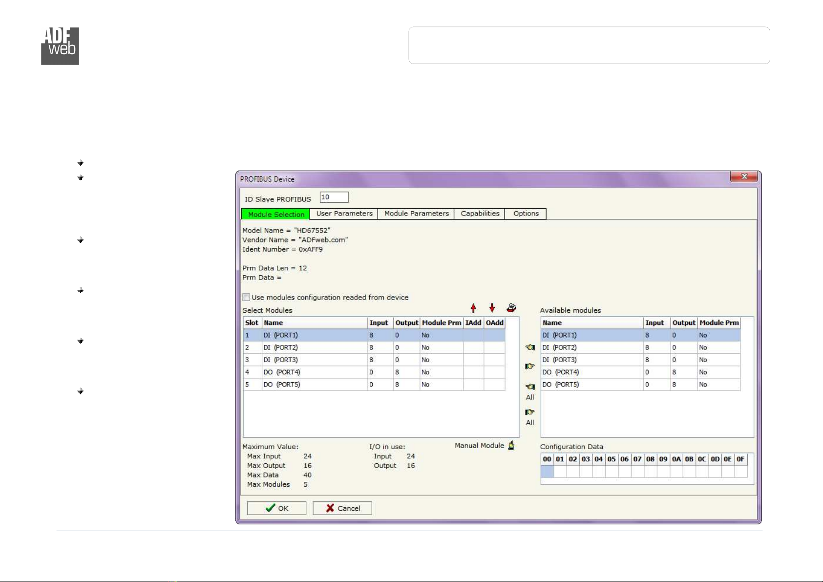
Task: Click the ID Slave PROFIBUS input field
Action: [x=334, y=197]
